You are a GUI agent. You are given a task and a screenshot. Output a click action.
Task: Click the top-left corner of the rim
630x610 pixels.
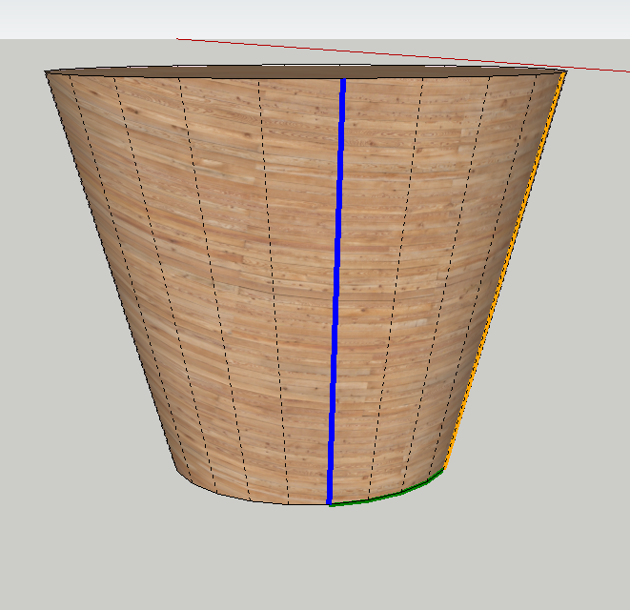point(47,72)
